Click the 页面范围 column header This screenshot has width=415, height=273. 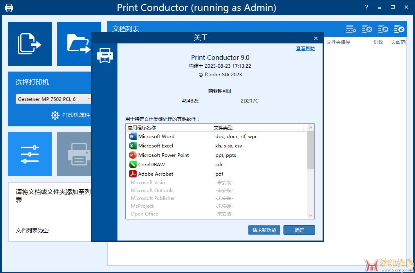398,42
